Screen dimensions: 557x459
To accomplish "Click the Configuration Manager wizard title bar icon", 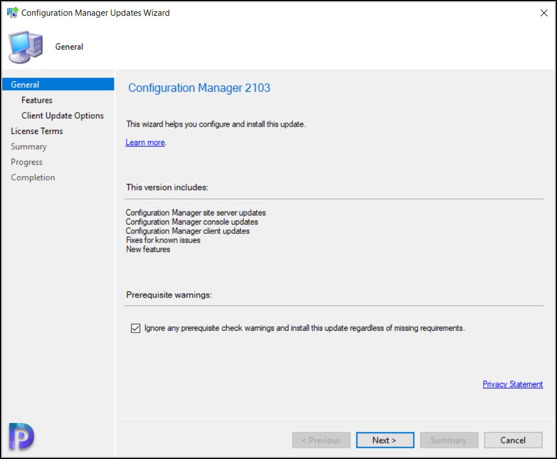I will (x=13, y=12).
